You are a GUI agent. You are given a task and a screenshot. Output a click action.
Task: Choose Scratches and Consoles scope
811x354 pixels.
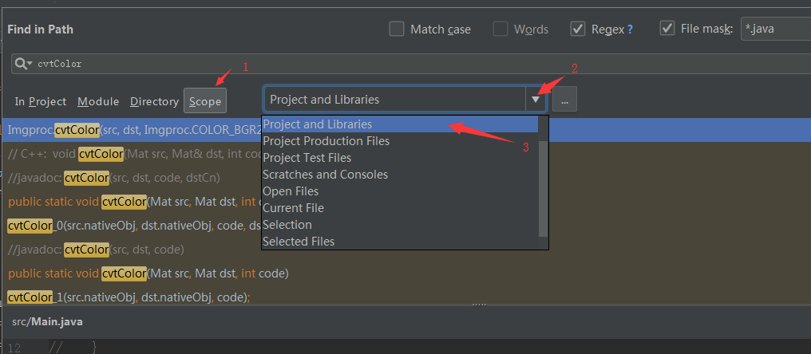[400, 175]
